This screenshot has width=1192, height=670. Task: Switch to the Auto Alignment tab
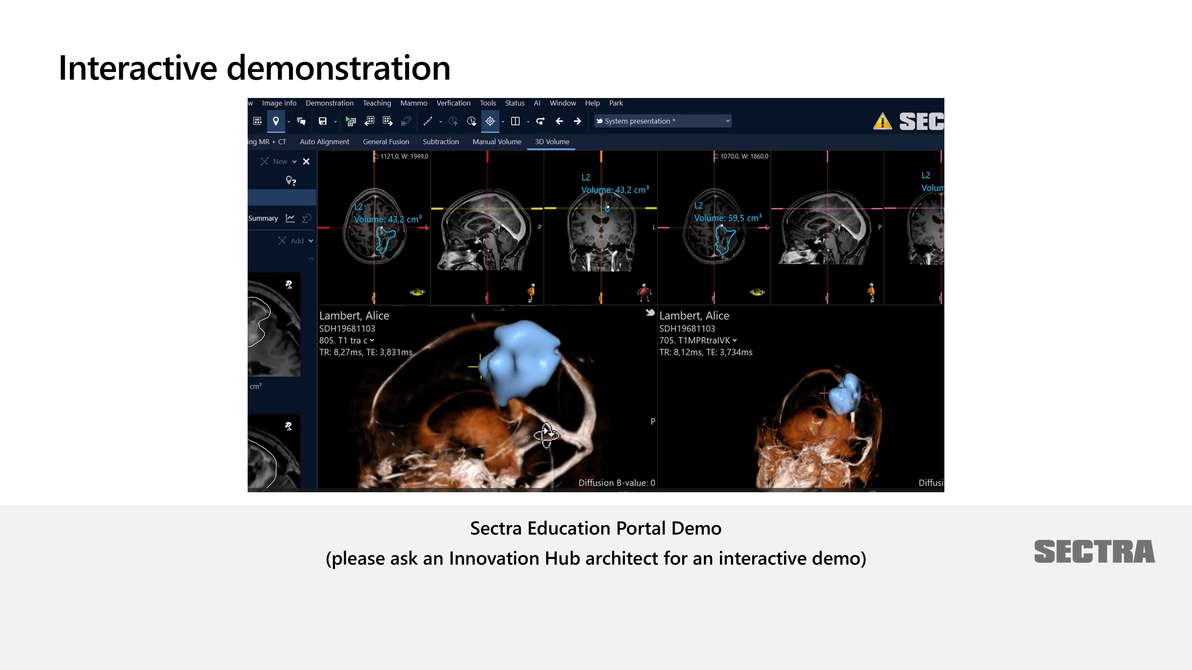[325, 142]
